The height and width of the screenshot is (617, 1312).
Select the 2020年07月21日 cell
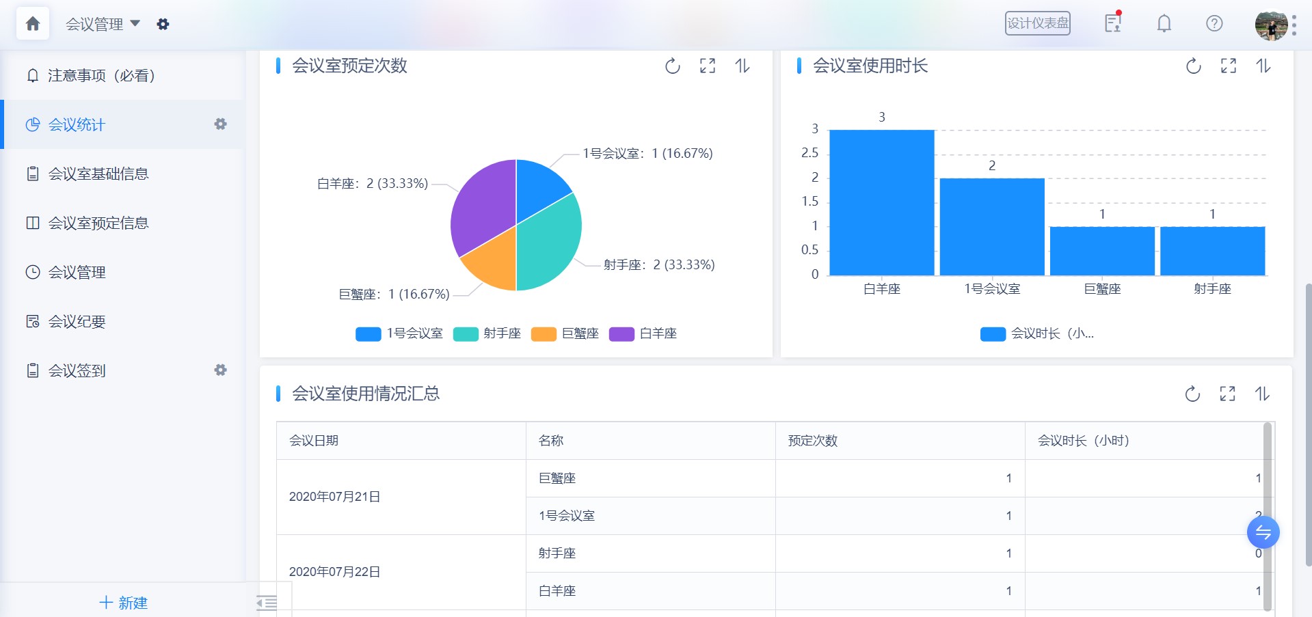coord(401,497)
